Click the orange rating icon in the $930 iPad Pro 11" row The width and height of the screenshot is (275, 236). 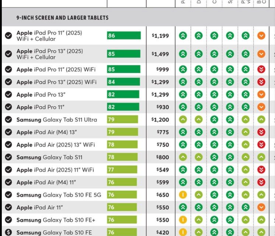click(x=261, y=107)
